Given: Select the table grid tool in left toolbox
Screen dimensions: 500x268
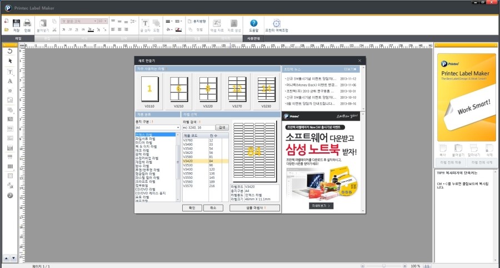Looking at the screenshot, I should pos(10,176).
